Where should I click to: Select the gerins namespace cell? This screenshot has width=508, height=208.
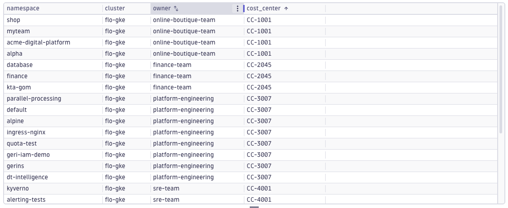53,166
